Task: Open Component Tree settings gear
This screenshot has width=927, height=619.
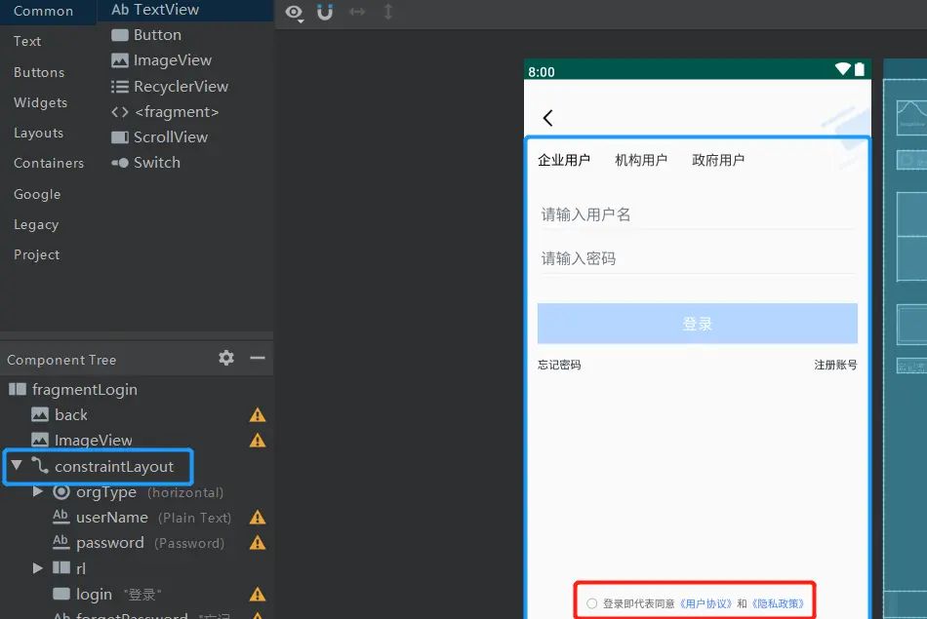Action: pos(226,358)
